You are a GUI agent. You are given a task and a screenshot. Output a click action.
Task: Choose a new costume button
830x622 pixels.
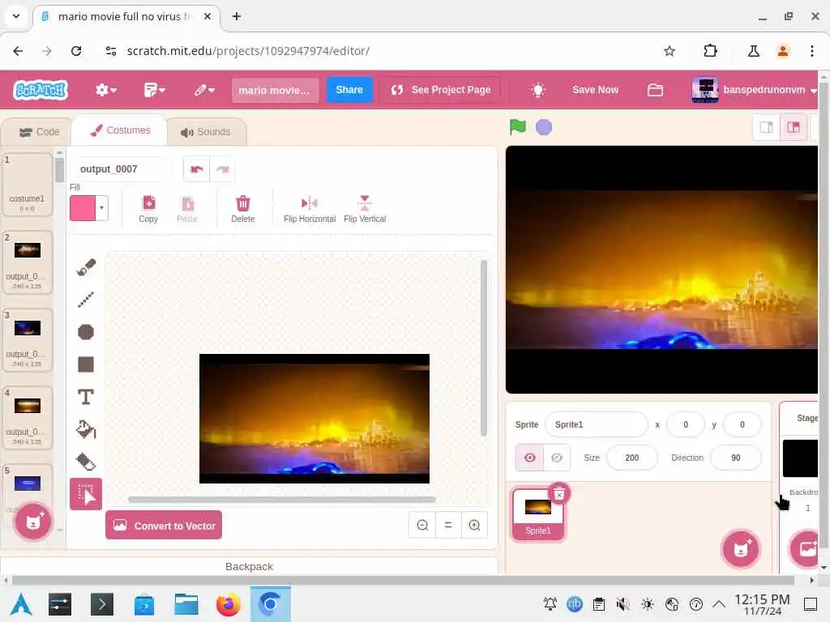[x=33, y=522]
